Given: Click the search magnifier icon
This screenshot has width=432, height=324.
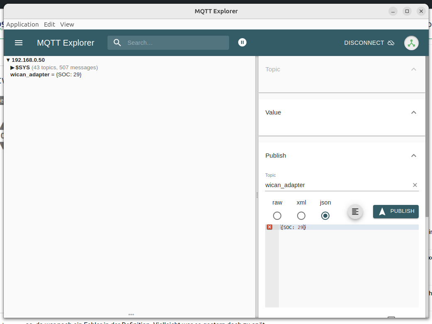Looking at the screenshot, I should point(117,43).
